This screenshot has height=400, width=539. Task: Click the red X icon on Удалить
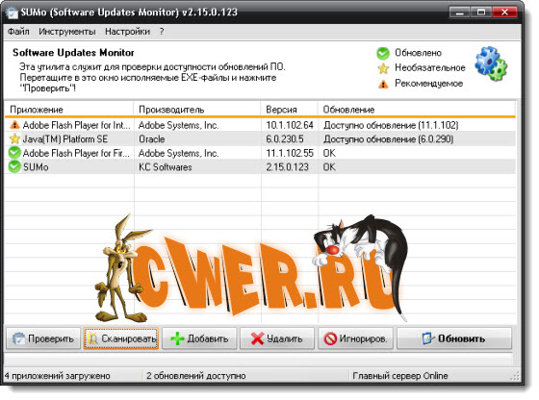click(x=258, y=338)
